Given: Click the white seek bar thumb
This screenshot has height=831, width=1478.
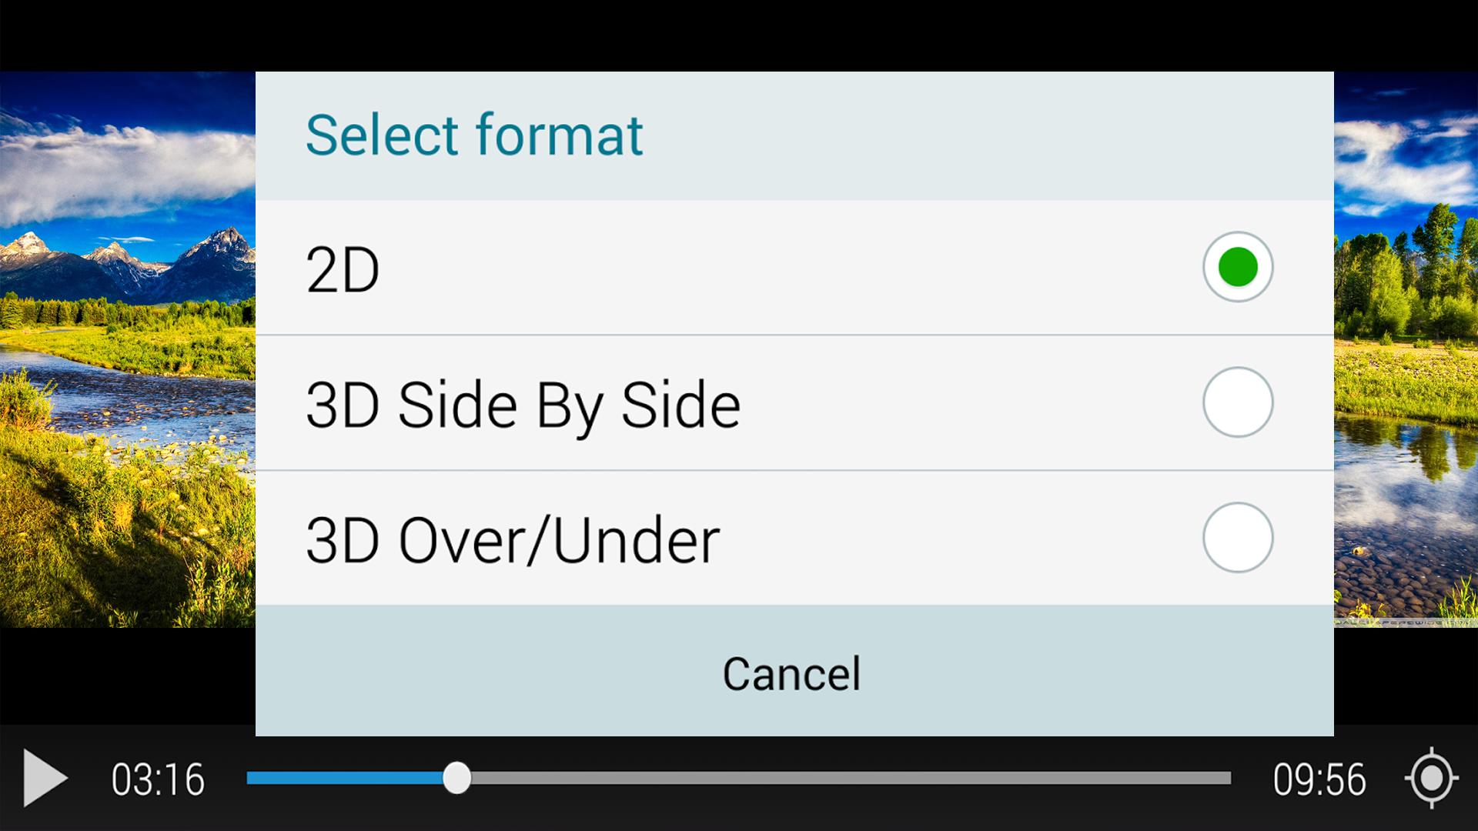Looking at the screenshot, I should (x=457, y=778).
